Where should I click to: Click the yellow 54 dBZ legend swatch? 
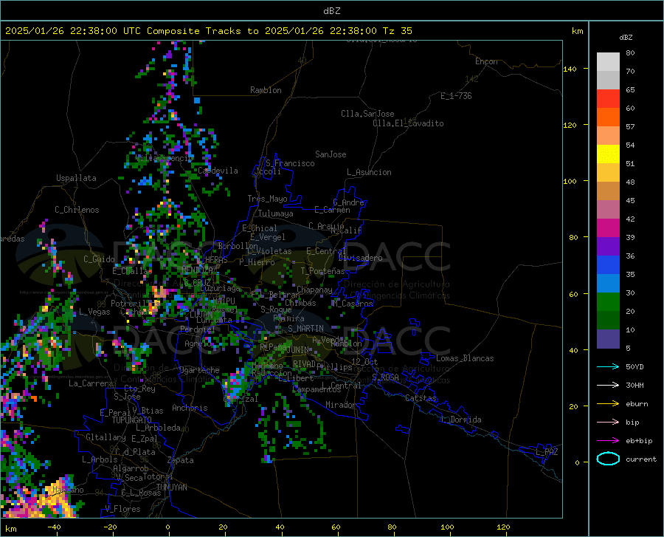click(x=608, y=154)
